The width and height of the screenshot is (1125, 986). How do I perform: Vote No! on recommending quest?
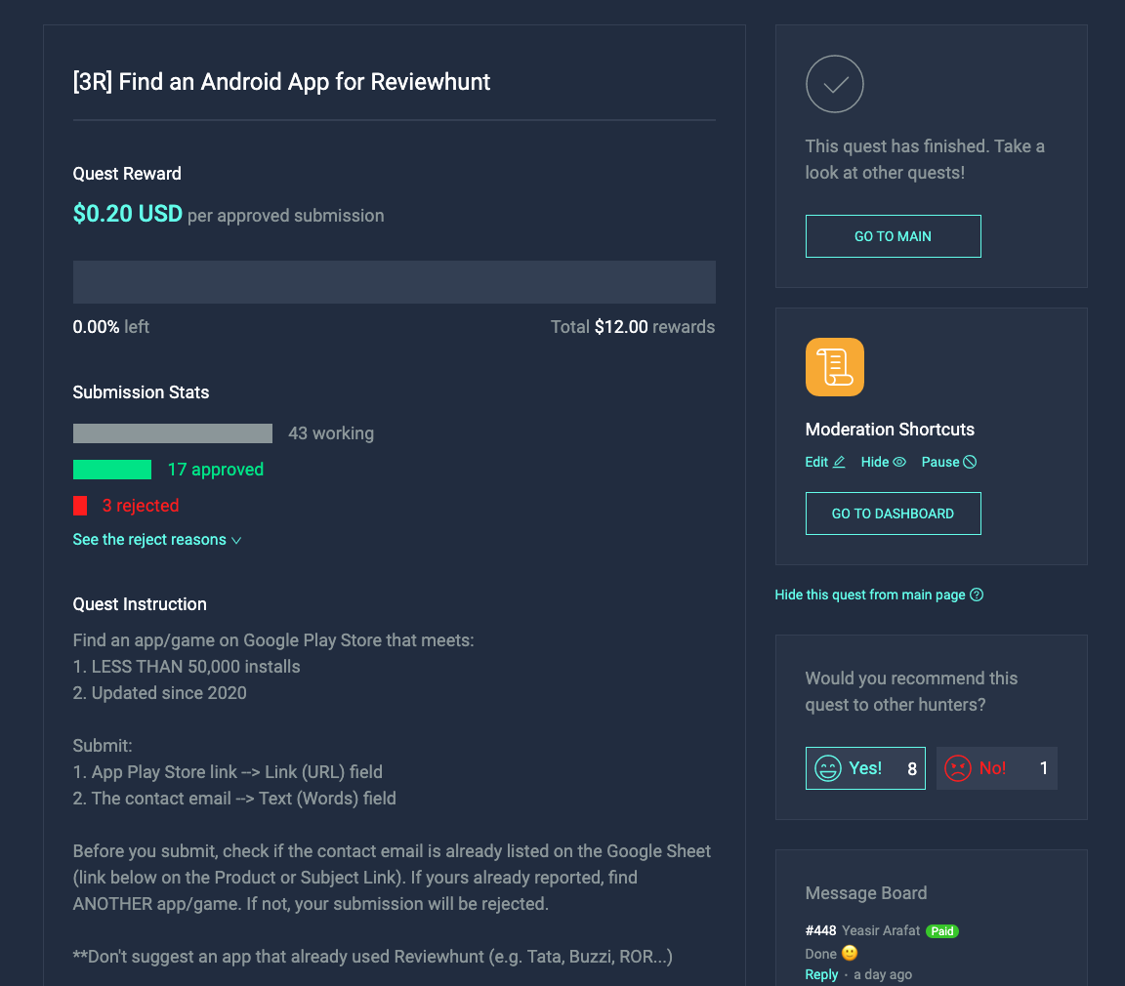pyautogui.click(x=996, y=768)
